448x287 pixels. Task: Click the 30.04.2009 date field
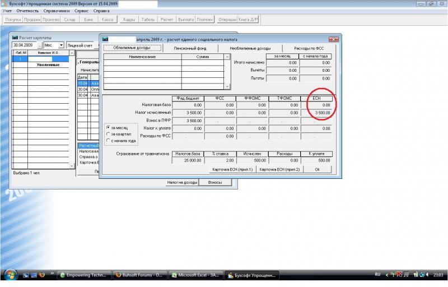[x=24, y=45]
